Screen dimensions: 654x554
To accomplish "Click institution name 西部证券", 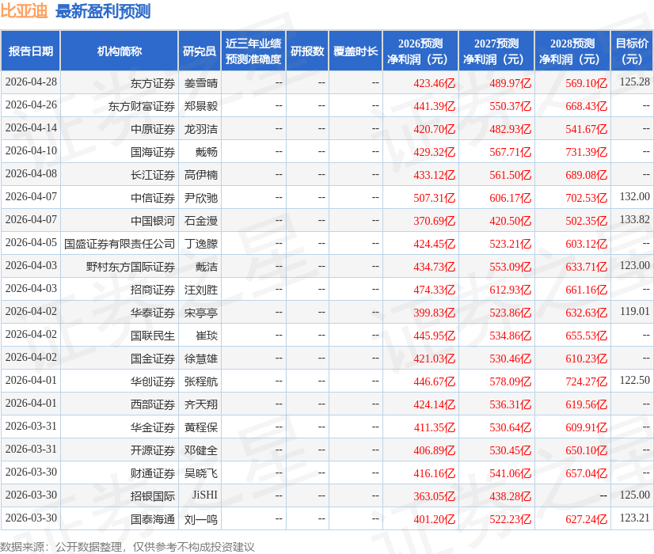I will tap(152, 404).
